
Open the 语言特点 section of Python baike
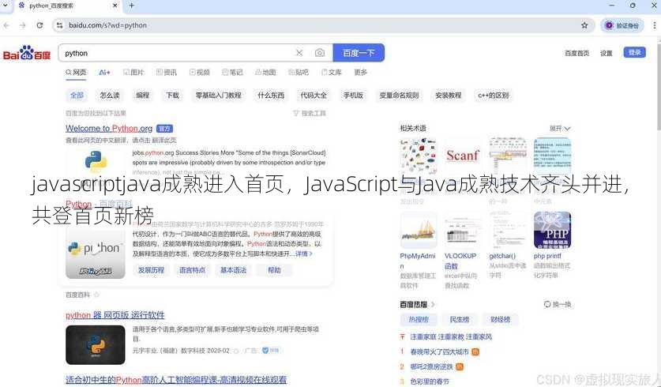coord(192,270)
